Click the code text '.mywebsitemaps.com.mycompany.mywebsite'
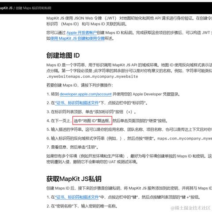This screenshot has width=212, height=212. [92, 76]
